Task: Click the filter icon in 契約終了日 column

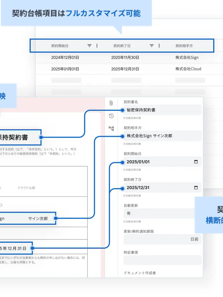Action: (152, 46)
